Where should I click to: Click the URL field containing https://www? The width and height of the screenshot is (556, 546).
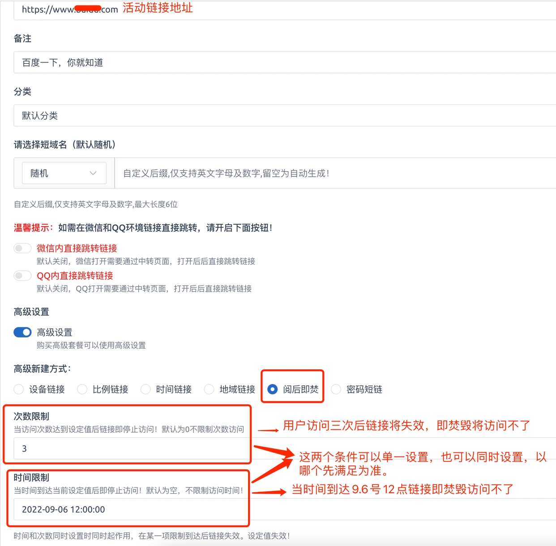pyautogui.click(x=285, y=9)
